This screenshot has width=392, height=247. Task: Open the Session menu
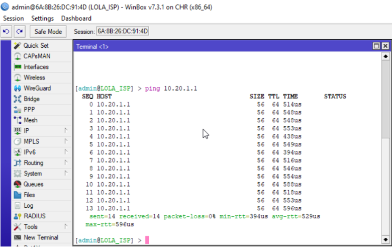pos(14,18)
